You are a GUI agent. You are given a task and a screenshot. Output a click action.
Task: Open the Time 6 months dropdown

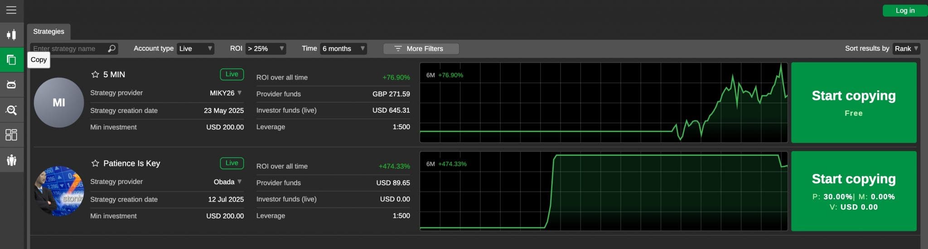pyautogui.click(x=343, y=48)
